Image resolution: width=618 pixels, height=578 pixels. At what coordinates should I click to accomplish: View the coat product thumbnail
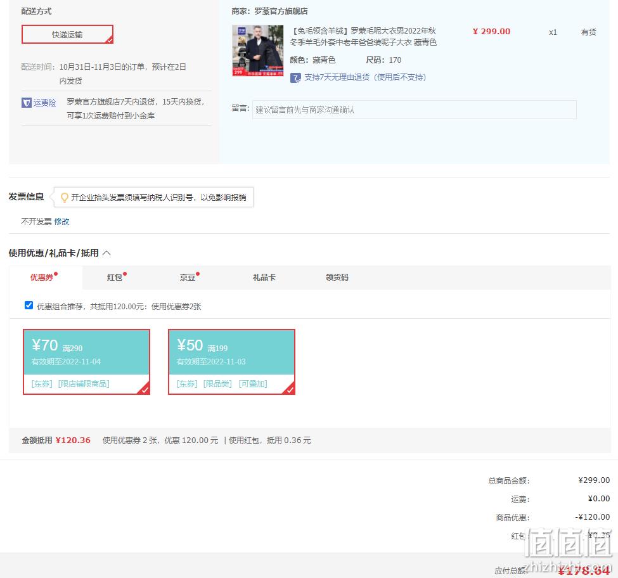pos(258,51)
